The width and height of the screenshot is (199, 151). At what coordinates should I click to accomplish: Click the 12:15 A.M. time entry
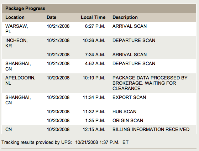94,129
